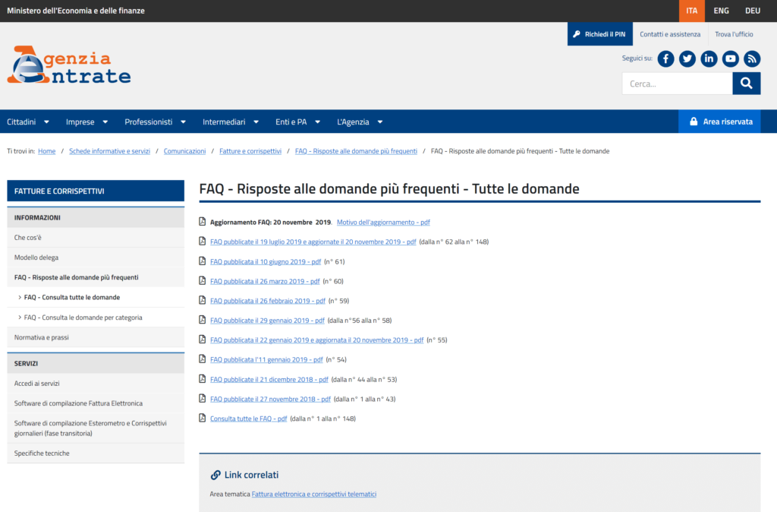Viewport: 777px width, 512px height.
Task: Open the YouTube channel icon
Action: pos(731,59)
